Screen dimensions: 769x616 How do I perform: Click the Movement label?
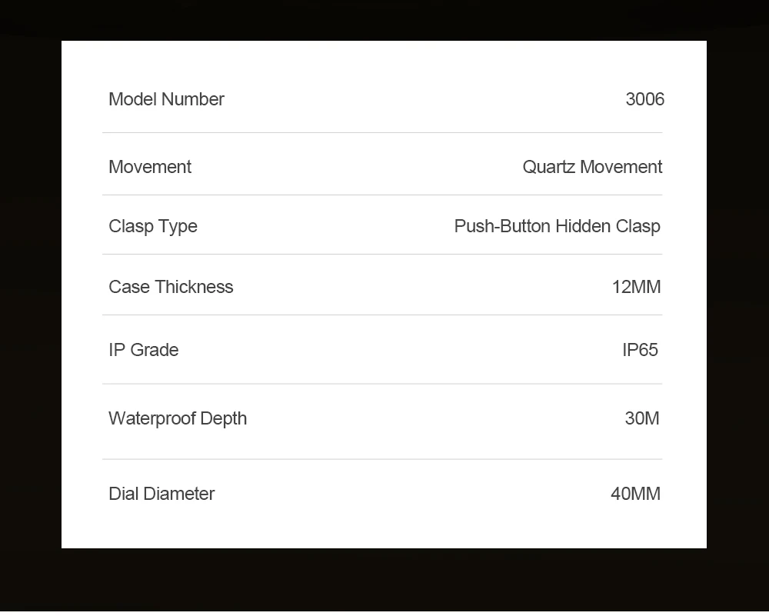point(150,167)
